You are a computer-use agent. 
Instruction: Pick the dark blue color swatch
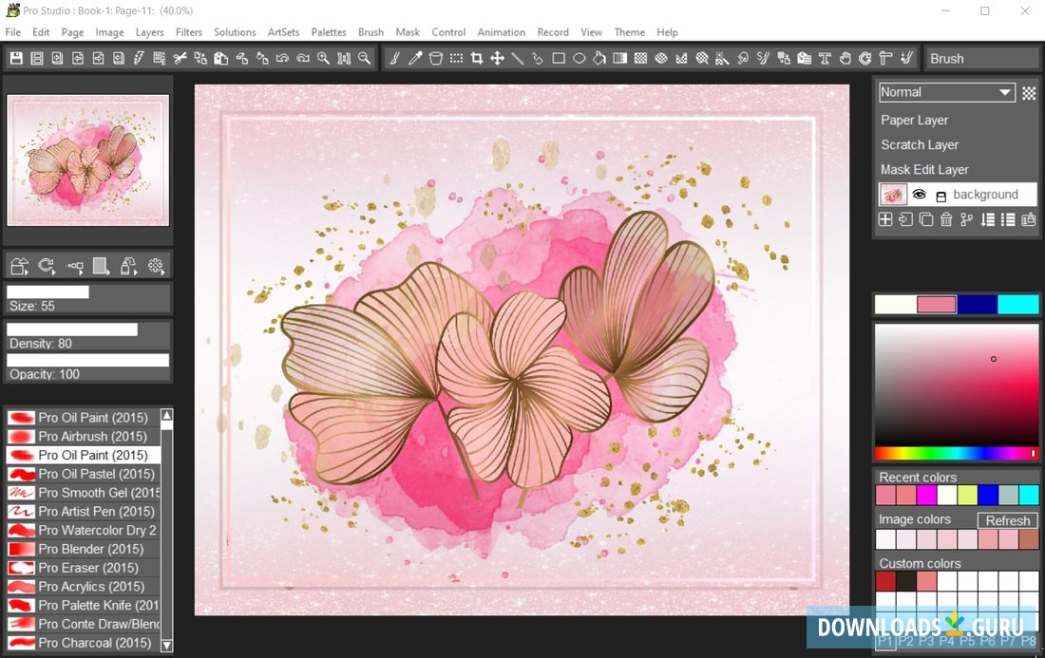(x=977, y=305)
